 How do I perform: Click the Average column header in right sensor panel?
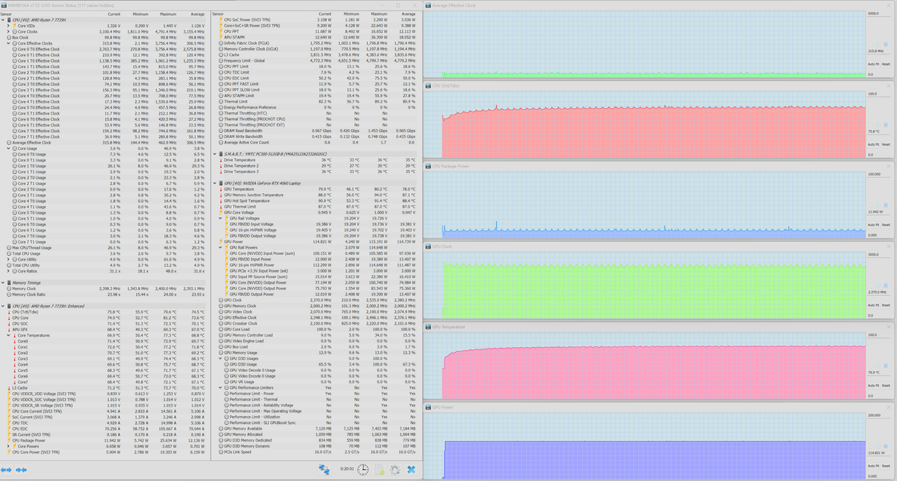click(409, 14)
